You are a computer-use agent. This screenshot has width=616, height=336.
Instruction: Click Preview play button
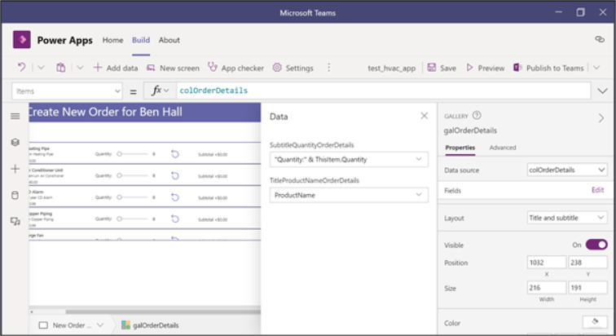tap(485, 68)
